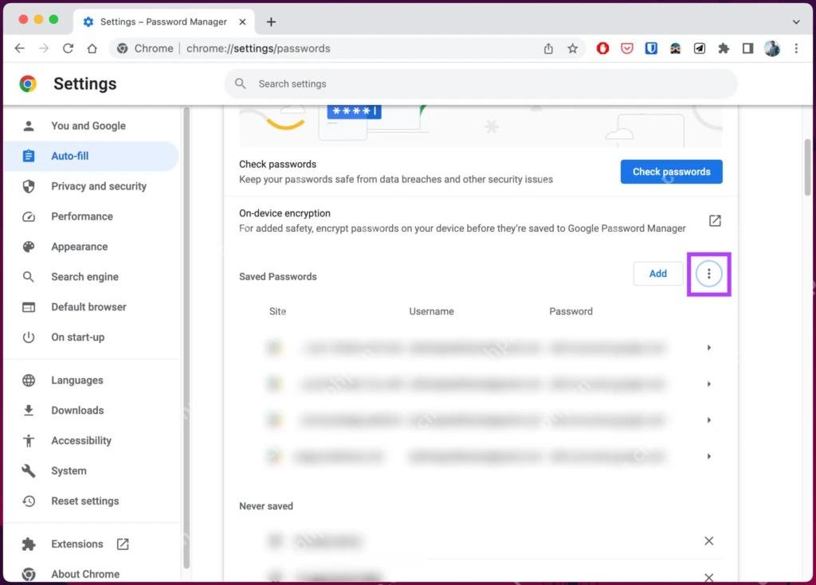Screen dimensions: 816x585
Task: Go to Performance settings
Action: [x=82, y=216]
